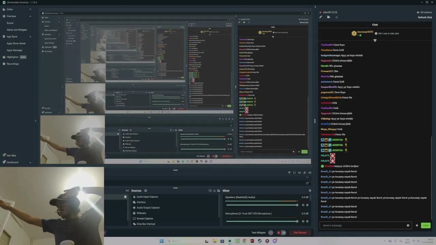Open the Highlighter beta section

[14, 57]
